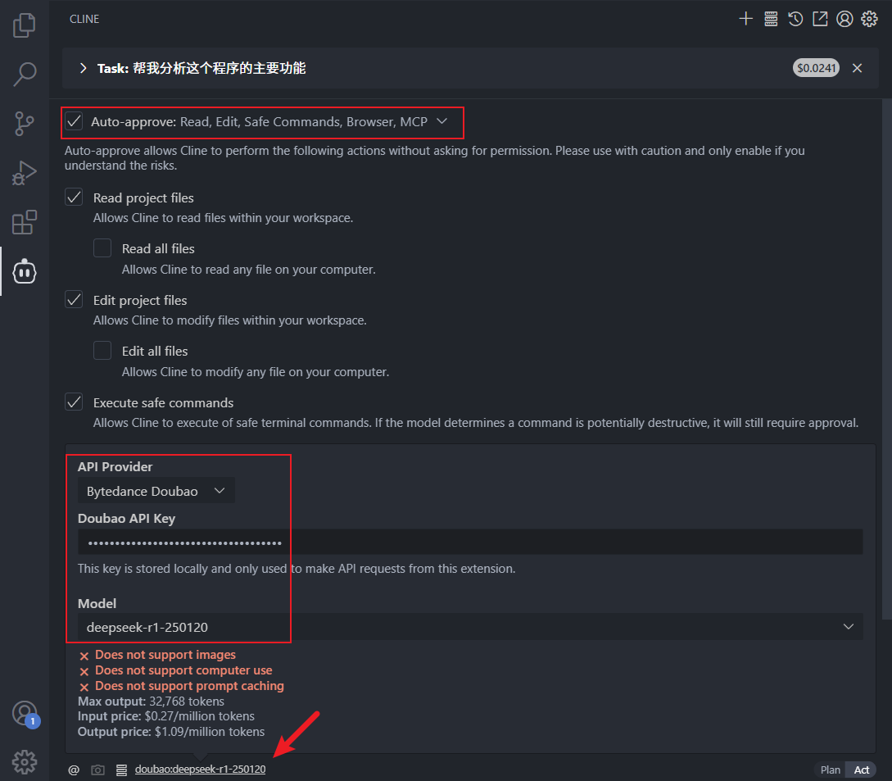Click into the Doubao API Key field
892x781 pixels.
point(470,543)
